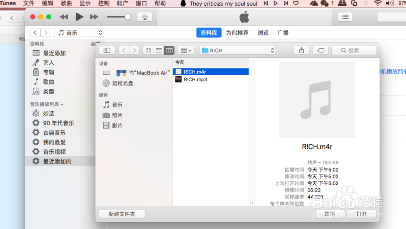Switch to the 资料库 tab
Viewport: 406px width, 229px height.
tap(209, 33)
